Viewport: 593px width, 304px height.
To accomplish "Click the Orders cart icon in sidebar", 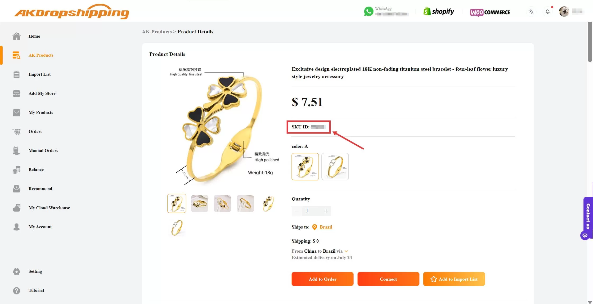I will click(16, 132).
